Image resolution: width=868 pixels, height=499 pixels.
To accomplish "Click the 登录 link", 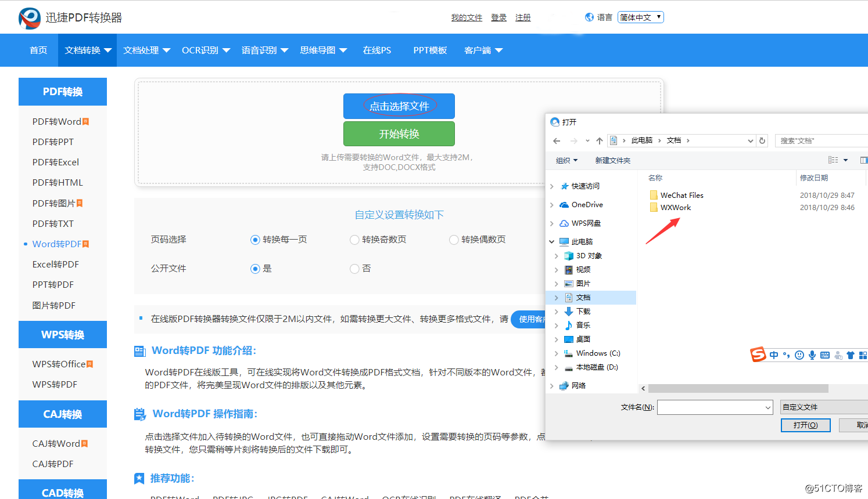I will 499,18.
